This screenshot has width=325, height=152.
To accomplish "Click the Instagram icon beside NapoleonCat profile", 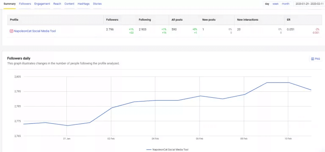I will pyautogui.click(x=11, y=31).
